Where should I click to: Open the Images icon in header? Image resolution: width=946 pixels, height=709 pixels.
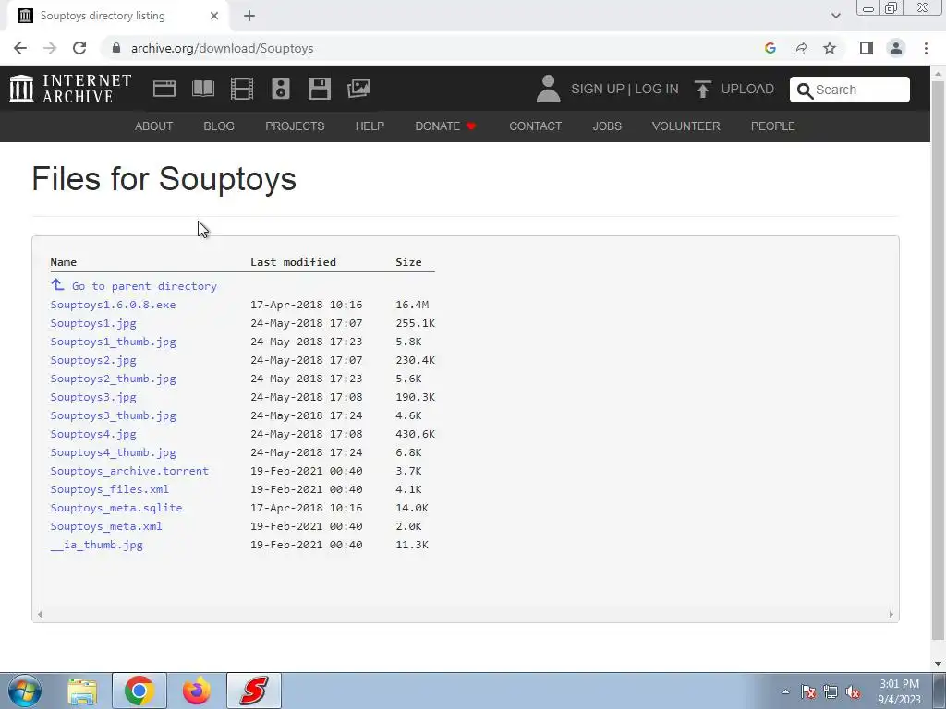[x=358, y=89]
